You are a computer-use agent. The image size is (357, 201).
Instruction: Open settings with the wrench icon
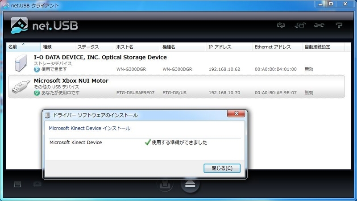[319, 25]
